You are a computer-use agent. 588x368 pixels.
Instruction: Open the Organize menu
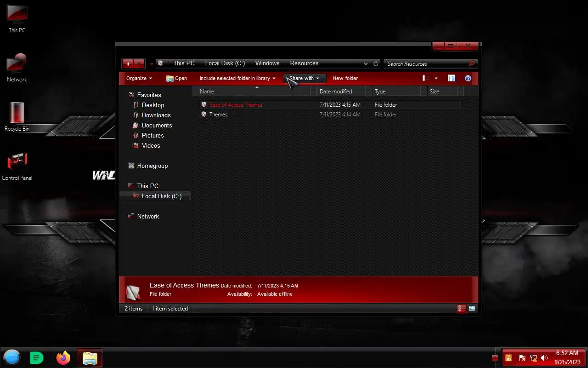[139, 78]
